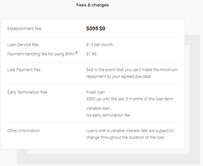
Task: Select the Early Termination Fee label
Action: (28, 92)
